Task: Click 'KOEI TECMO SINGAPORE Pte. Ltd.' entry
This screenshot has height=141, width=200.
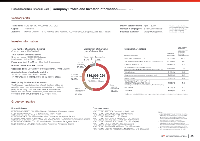Action: (113, 124)
